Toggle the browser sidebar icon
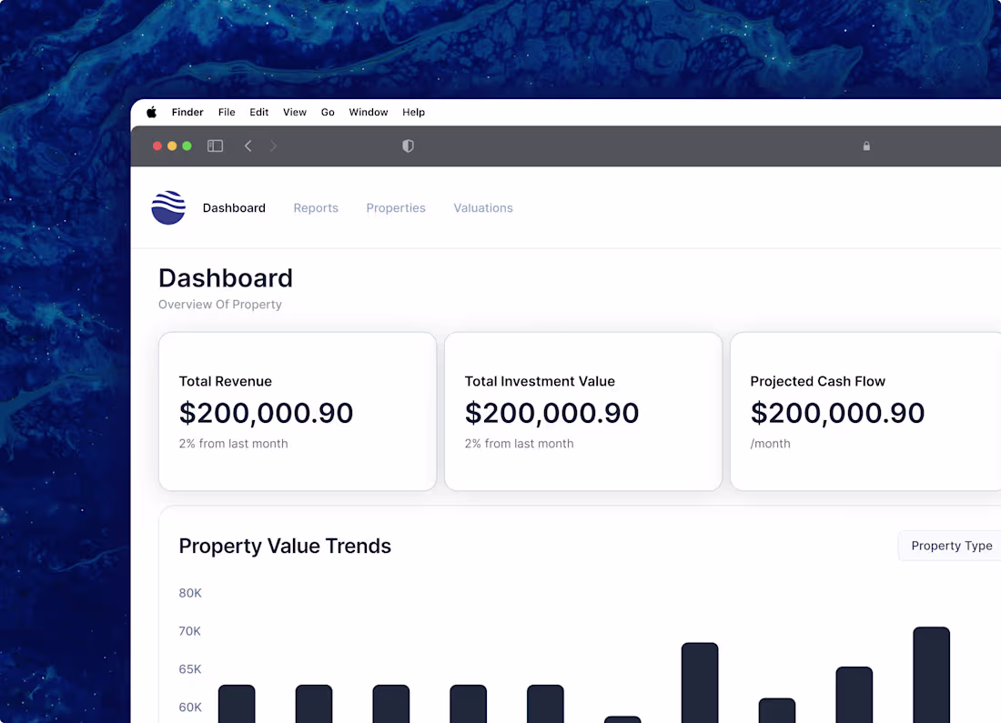The width and height of the screenshot is (1001, 723). pos(216,146)
